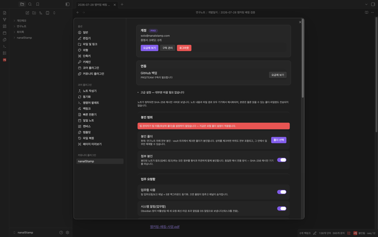Select nanalStamp community plugin entry
The width and height of the screenshot is (378, 237).
[x=100, y=161]
